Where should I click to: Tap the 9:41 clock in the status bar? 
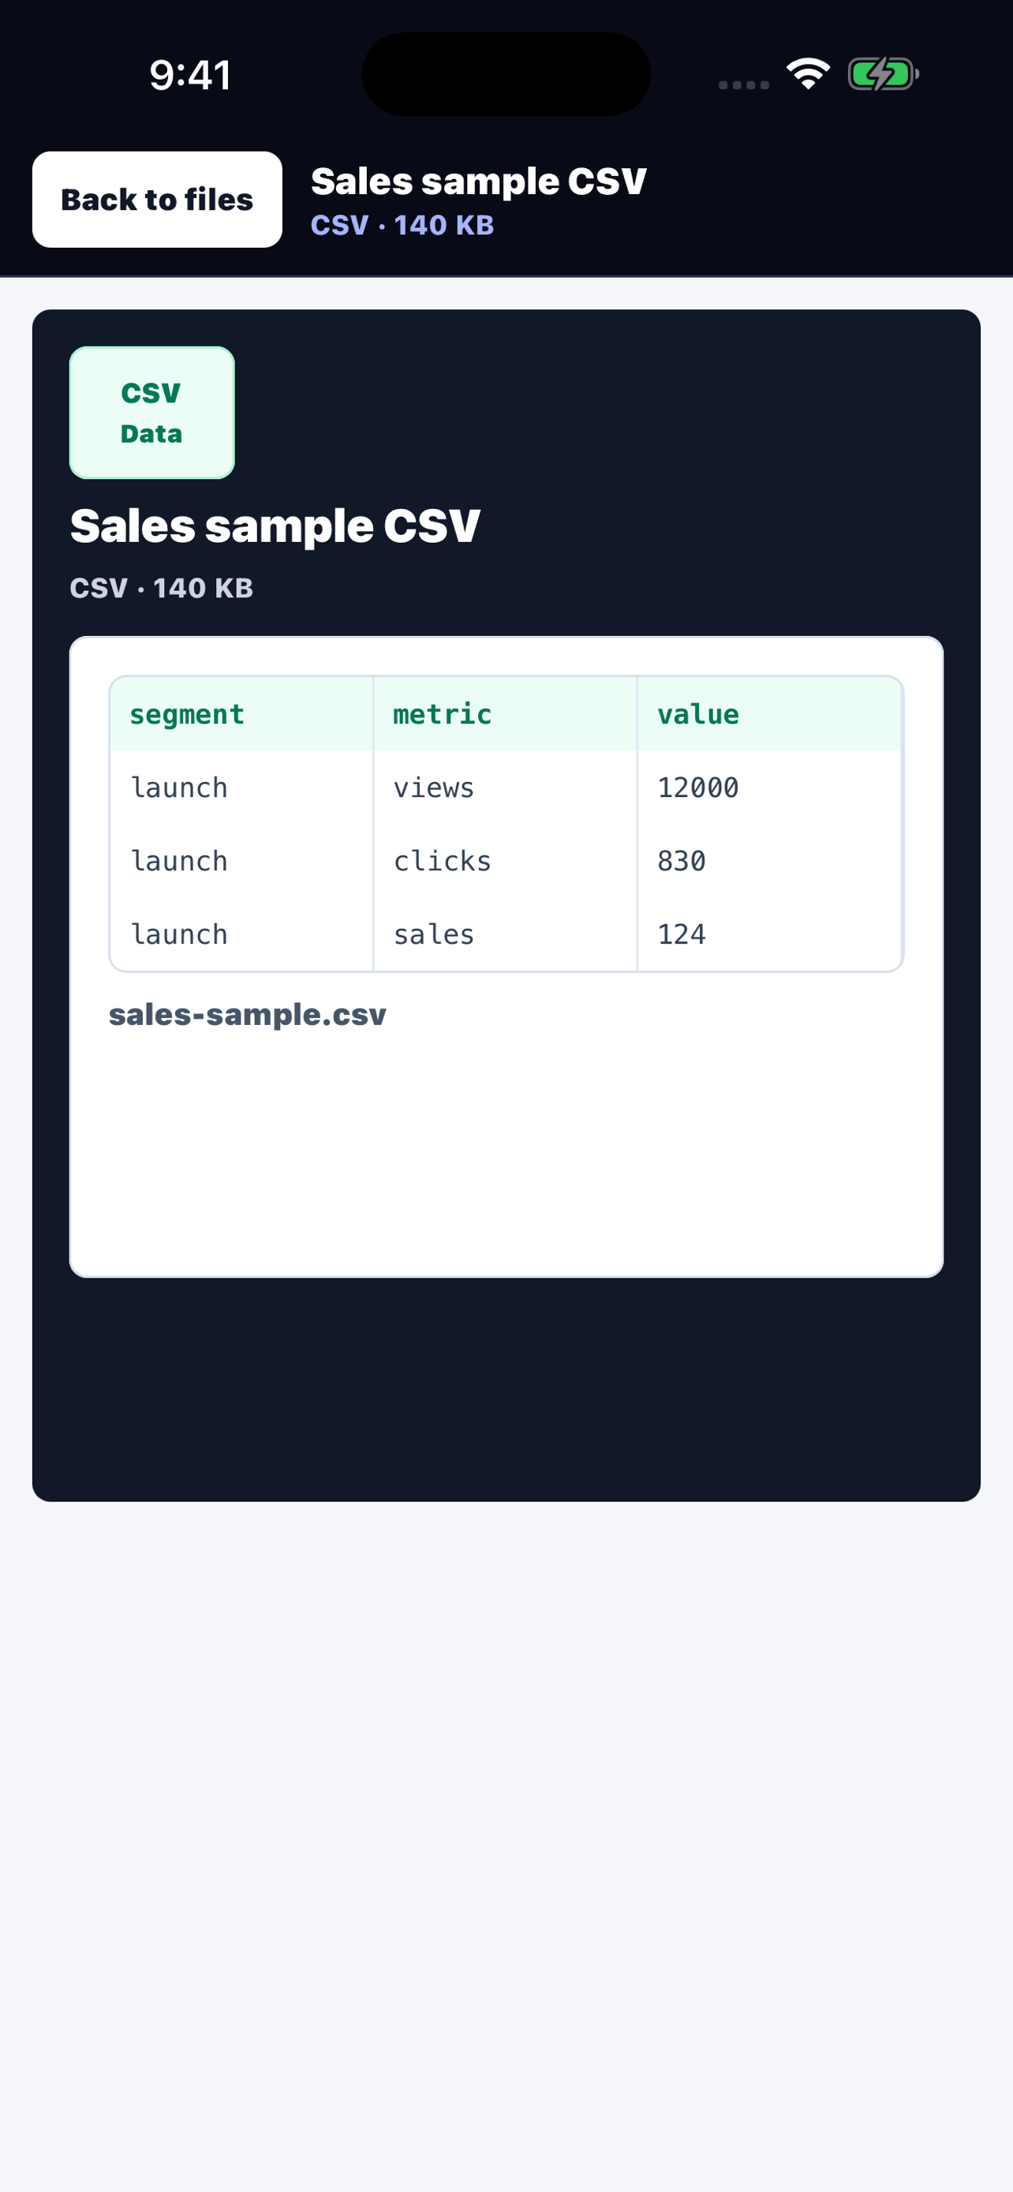(190, 75)
